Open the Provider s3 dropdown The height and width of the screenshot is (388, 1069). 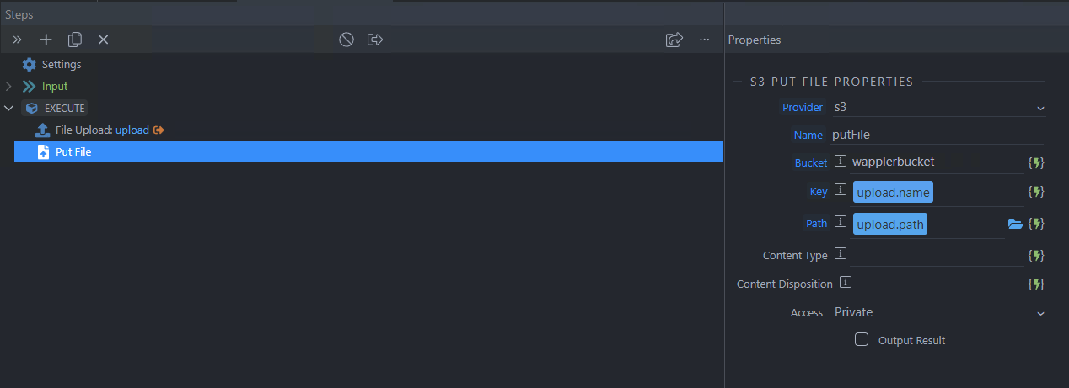point(939,107)
